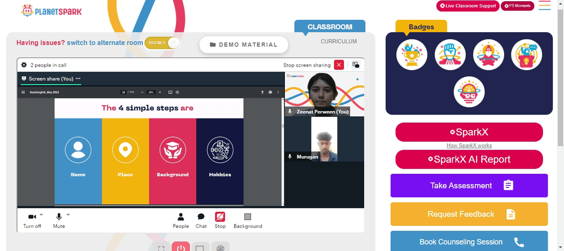Select the Badges tab
The image size is (564, 251).
[x=421, y=27]
